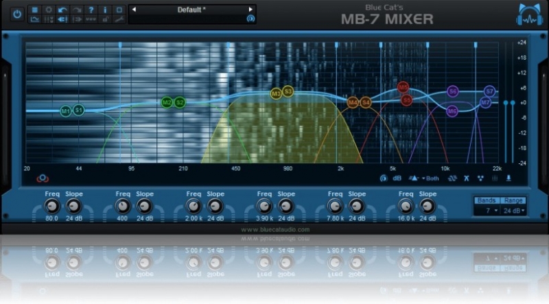The height and width of the screenshot is (304, 549).
Task: Click the red-blue linked circles icon
Action: click(43, 178)
